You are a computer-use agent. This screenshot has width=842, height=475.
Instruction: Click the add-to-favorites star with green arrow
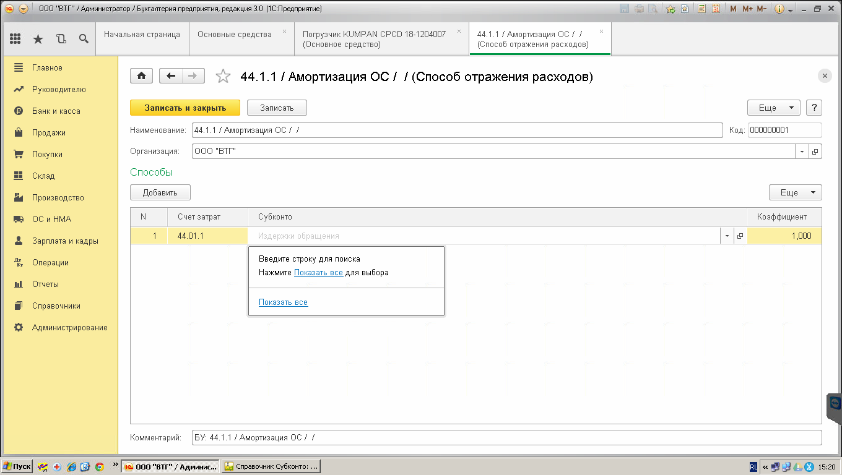click(671, 9)
